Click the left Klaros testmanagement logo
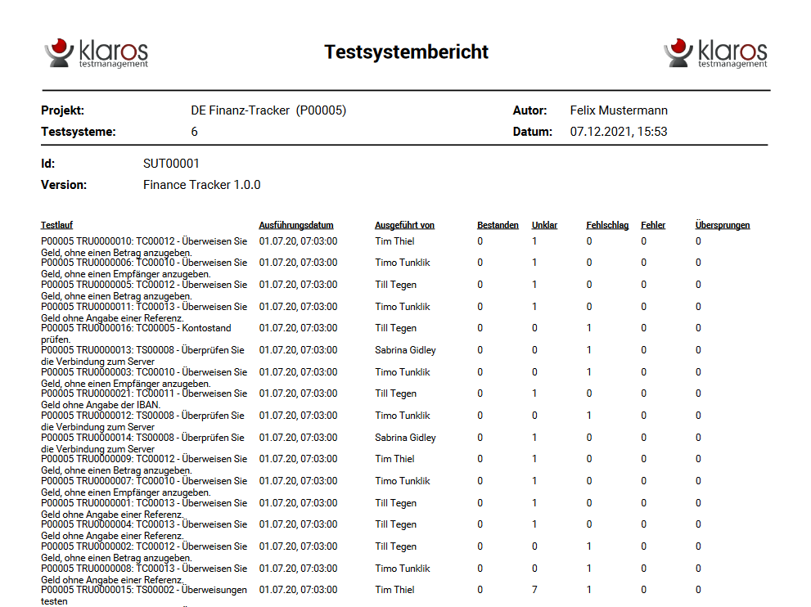 [97, 52]
